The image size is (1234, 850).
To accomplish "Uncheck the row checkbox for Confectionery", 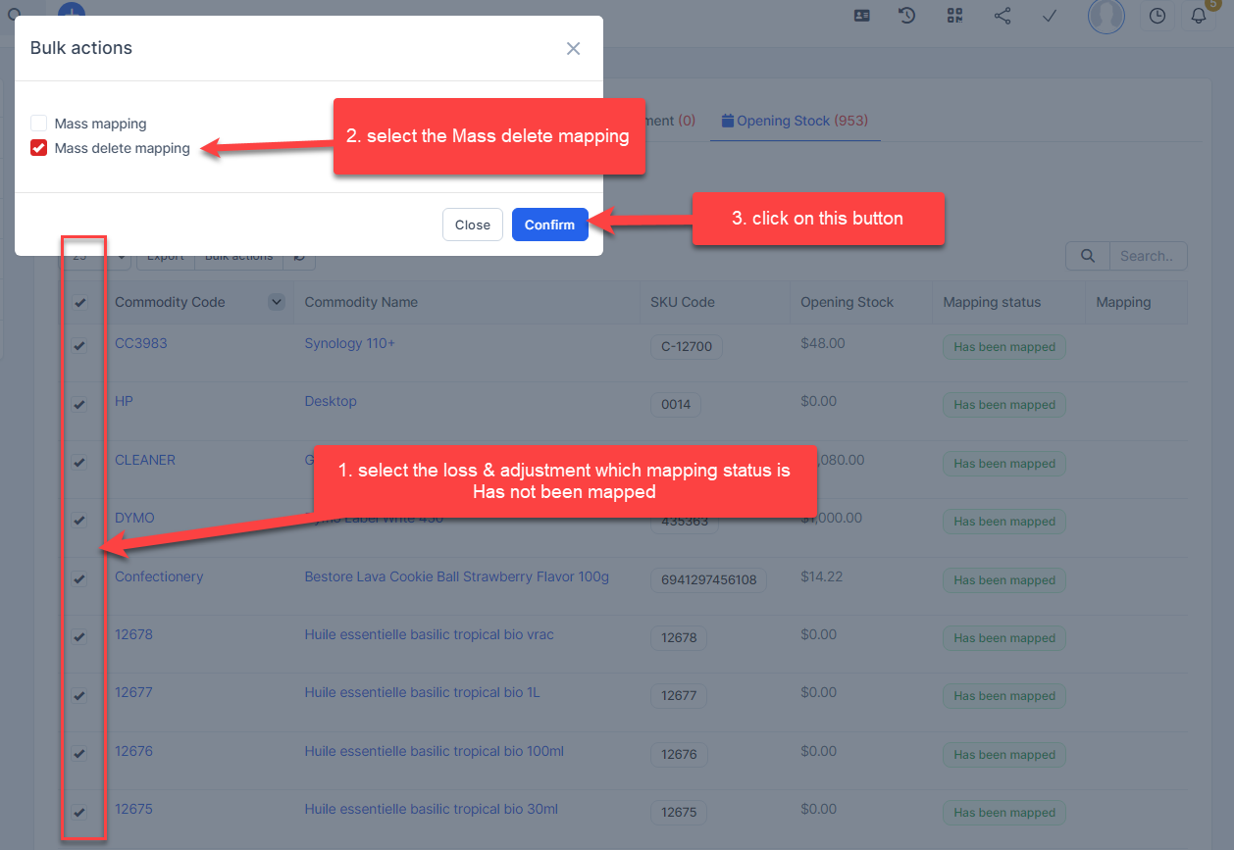I will 80,578.
